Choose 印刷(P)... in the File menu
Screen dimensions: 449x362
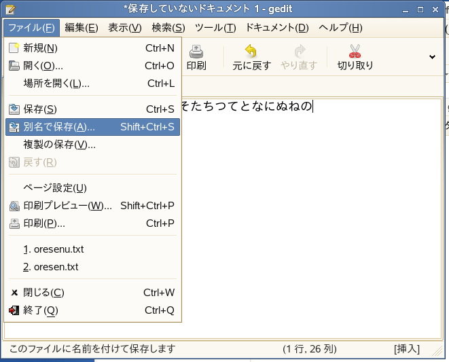(x=92, y=223)
